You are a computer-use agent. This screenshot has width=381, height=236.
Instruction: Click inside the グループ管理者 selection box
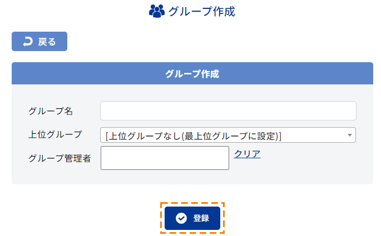tap(165, 158)
